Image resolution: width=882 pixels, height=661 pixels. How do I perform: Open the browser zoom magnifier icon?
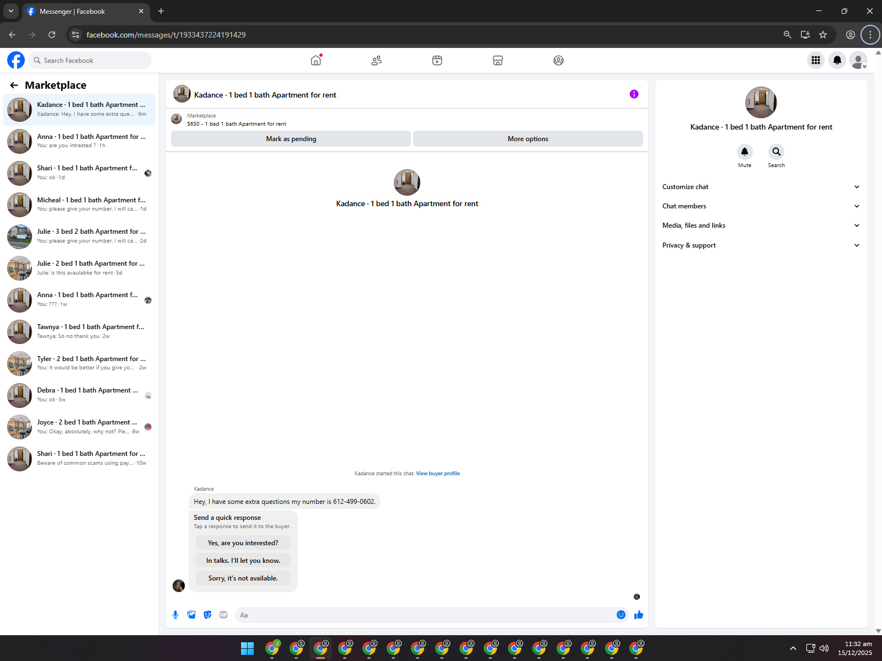788,35
